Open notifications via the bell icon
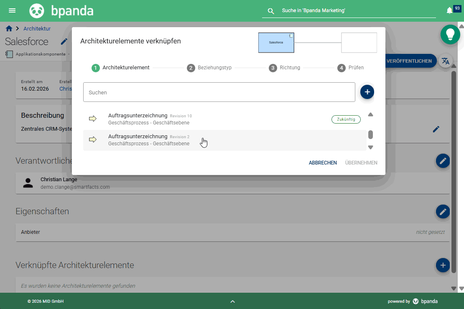 click(450, 10)
